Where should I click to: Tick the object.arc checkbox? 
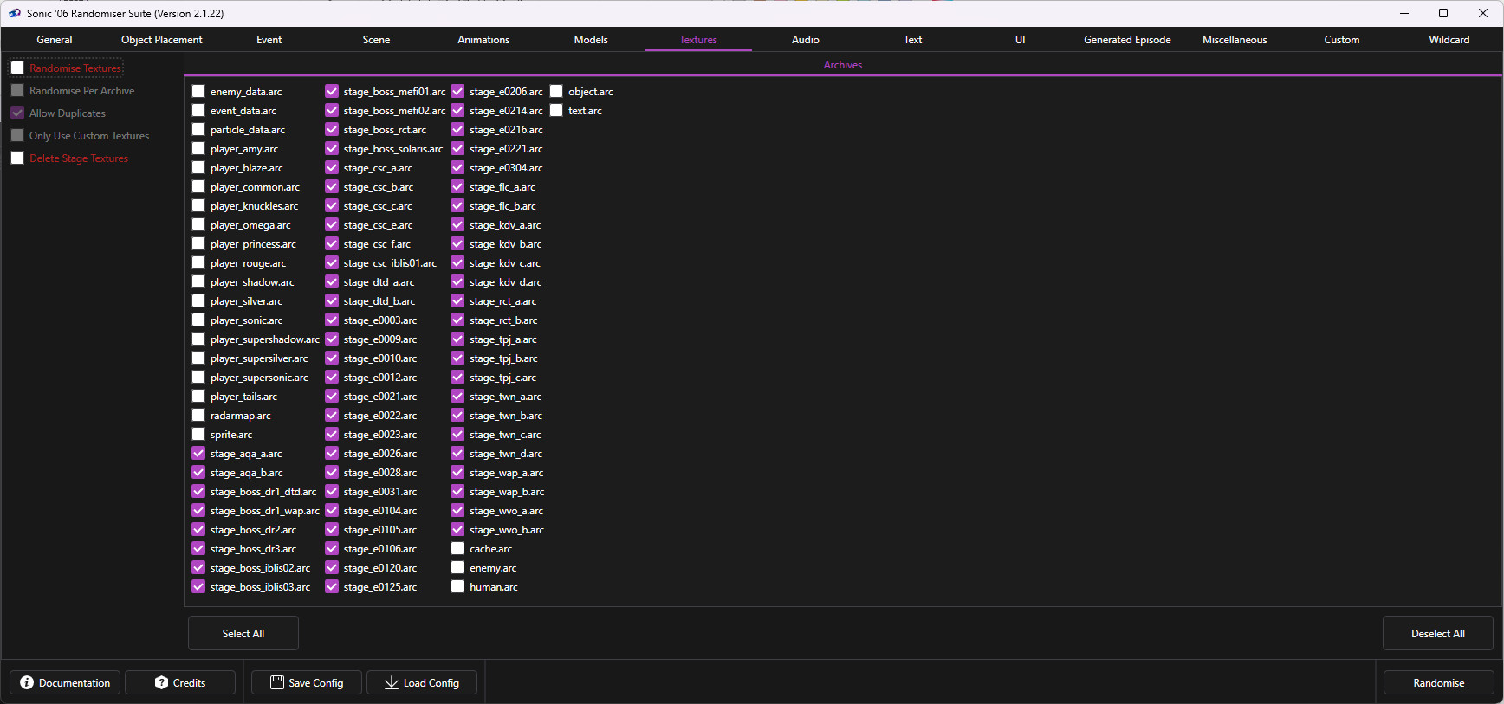[x=556, y=92]
